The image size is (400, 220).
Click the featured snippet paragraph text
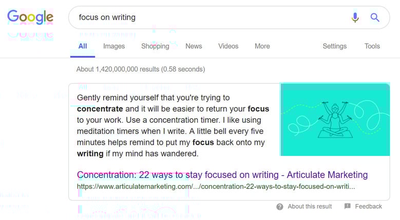(x=173, y=125)
